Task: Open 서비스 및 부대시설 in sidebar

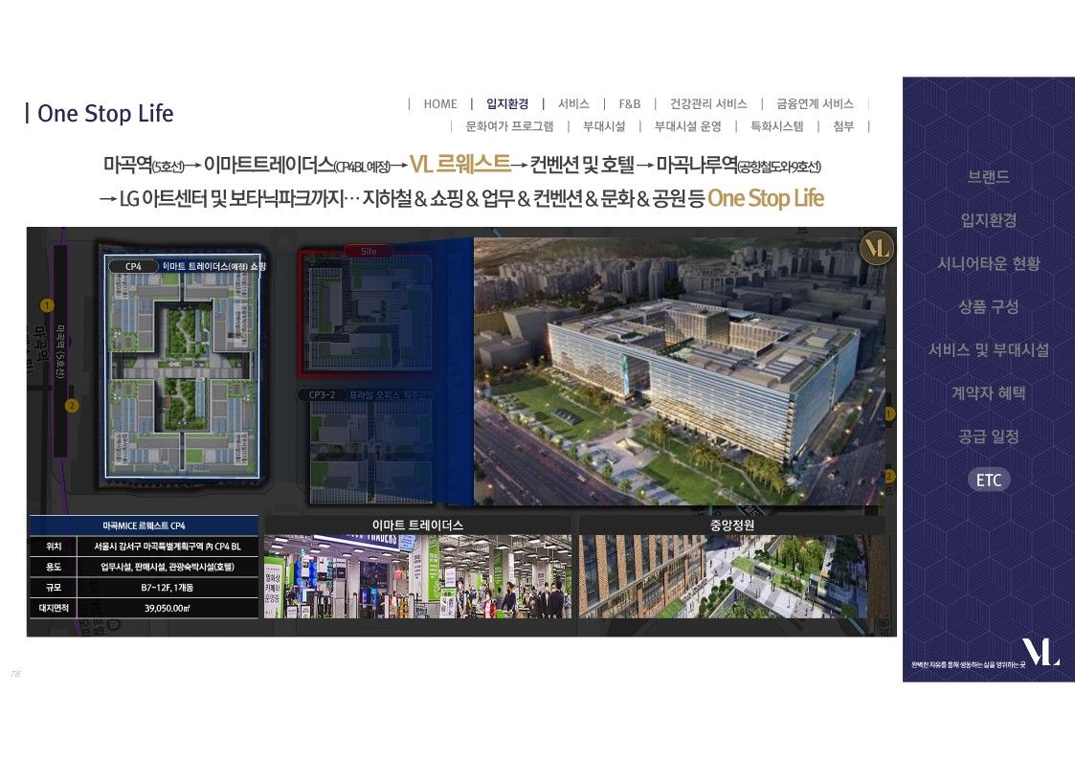Action: pyautogui.click(x=989, y=349)
